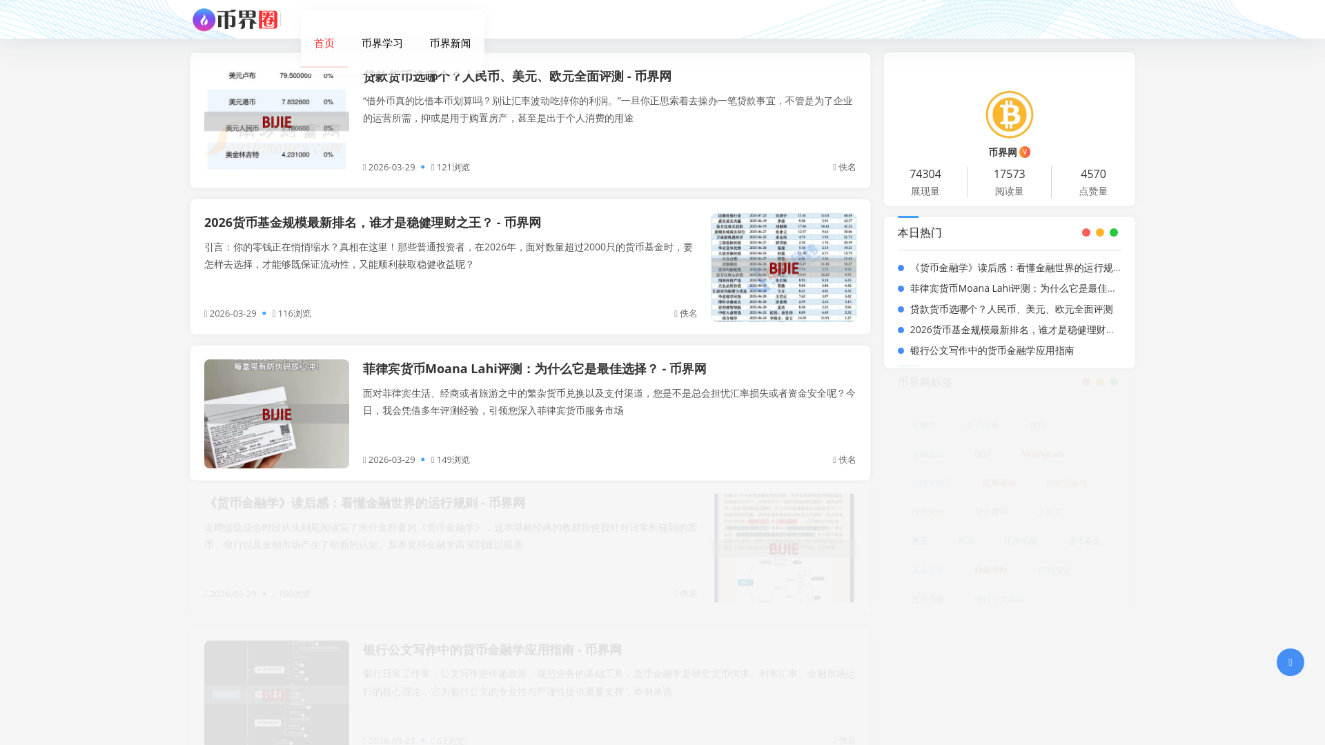Click the green dot in 本日热门 header

click(x=1114, y=232)
